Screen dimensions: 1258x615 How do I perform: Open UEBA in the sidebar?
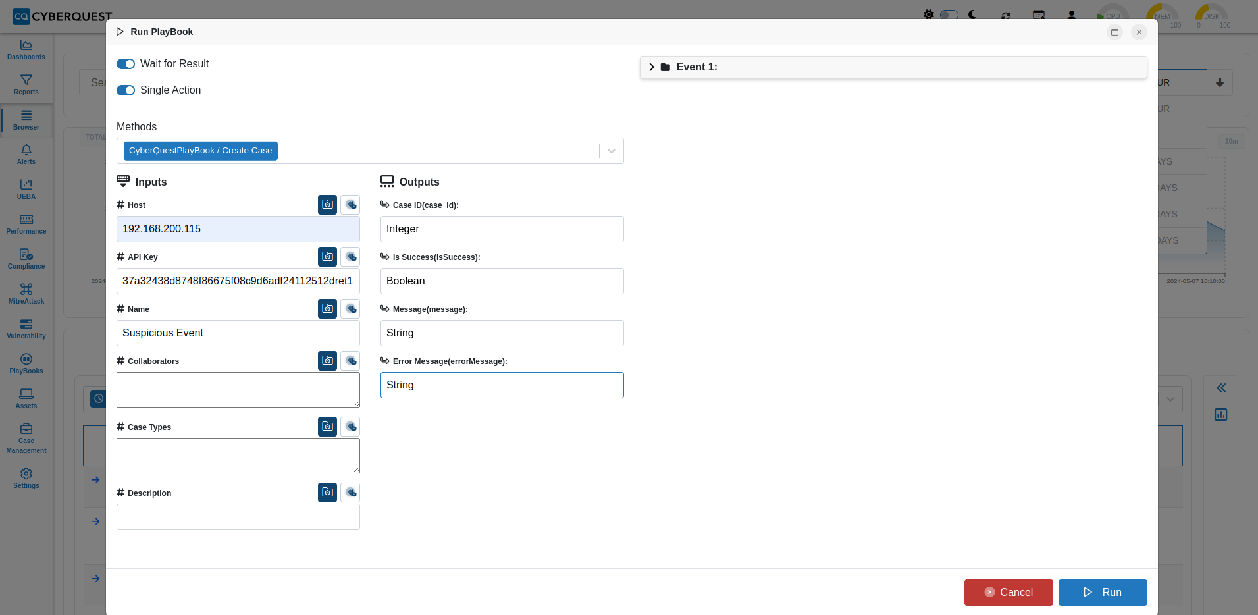pos(26,190)
